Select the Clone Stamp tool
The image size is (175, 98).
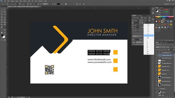pos(2,20)
